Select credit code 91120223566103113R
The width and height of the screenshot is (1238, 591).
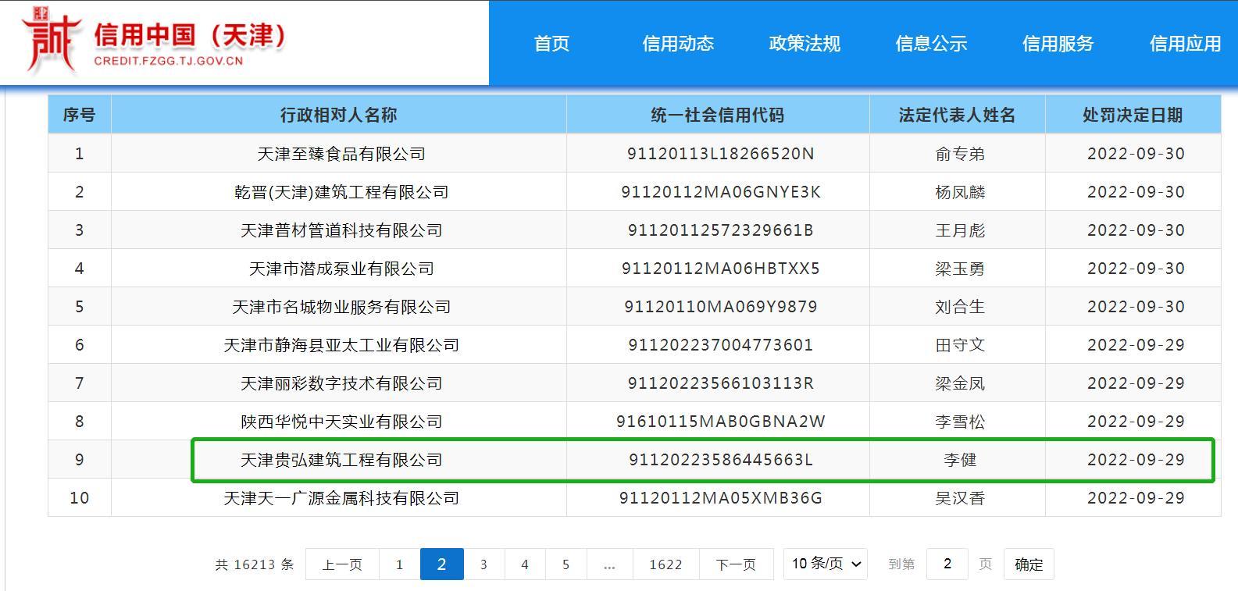720,383
